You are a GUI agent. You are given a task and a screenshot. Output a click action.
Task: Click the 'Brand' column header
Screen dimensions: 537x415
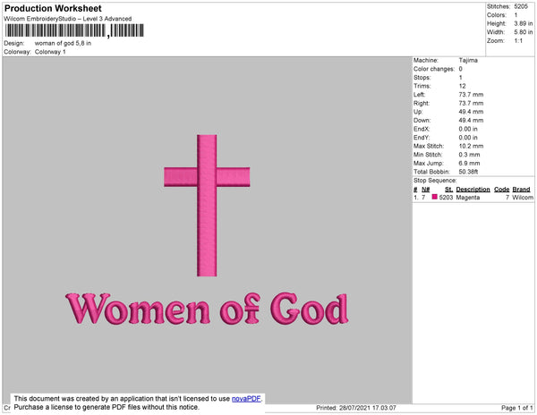(x=521, y=190)
